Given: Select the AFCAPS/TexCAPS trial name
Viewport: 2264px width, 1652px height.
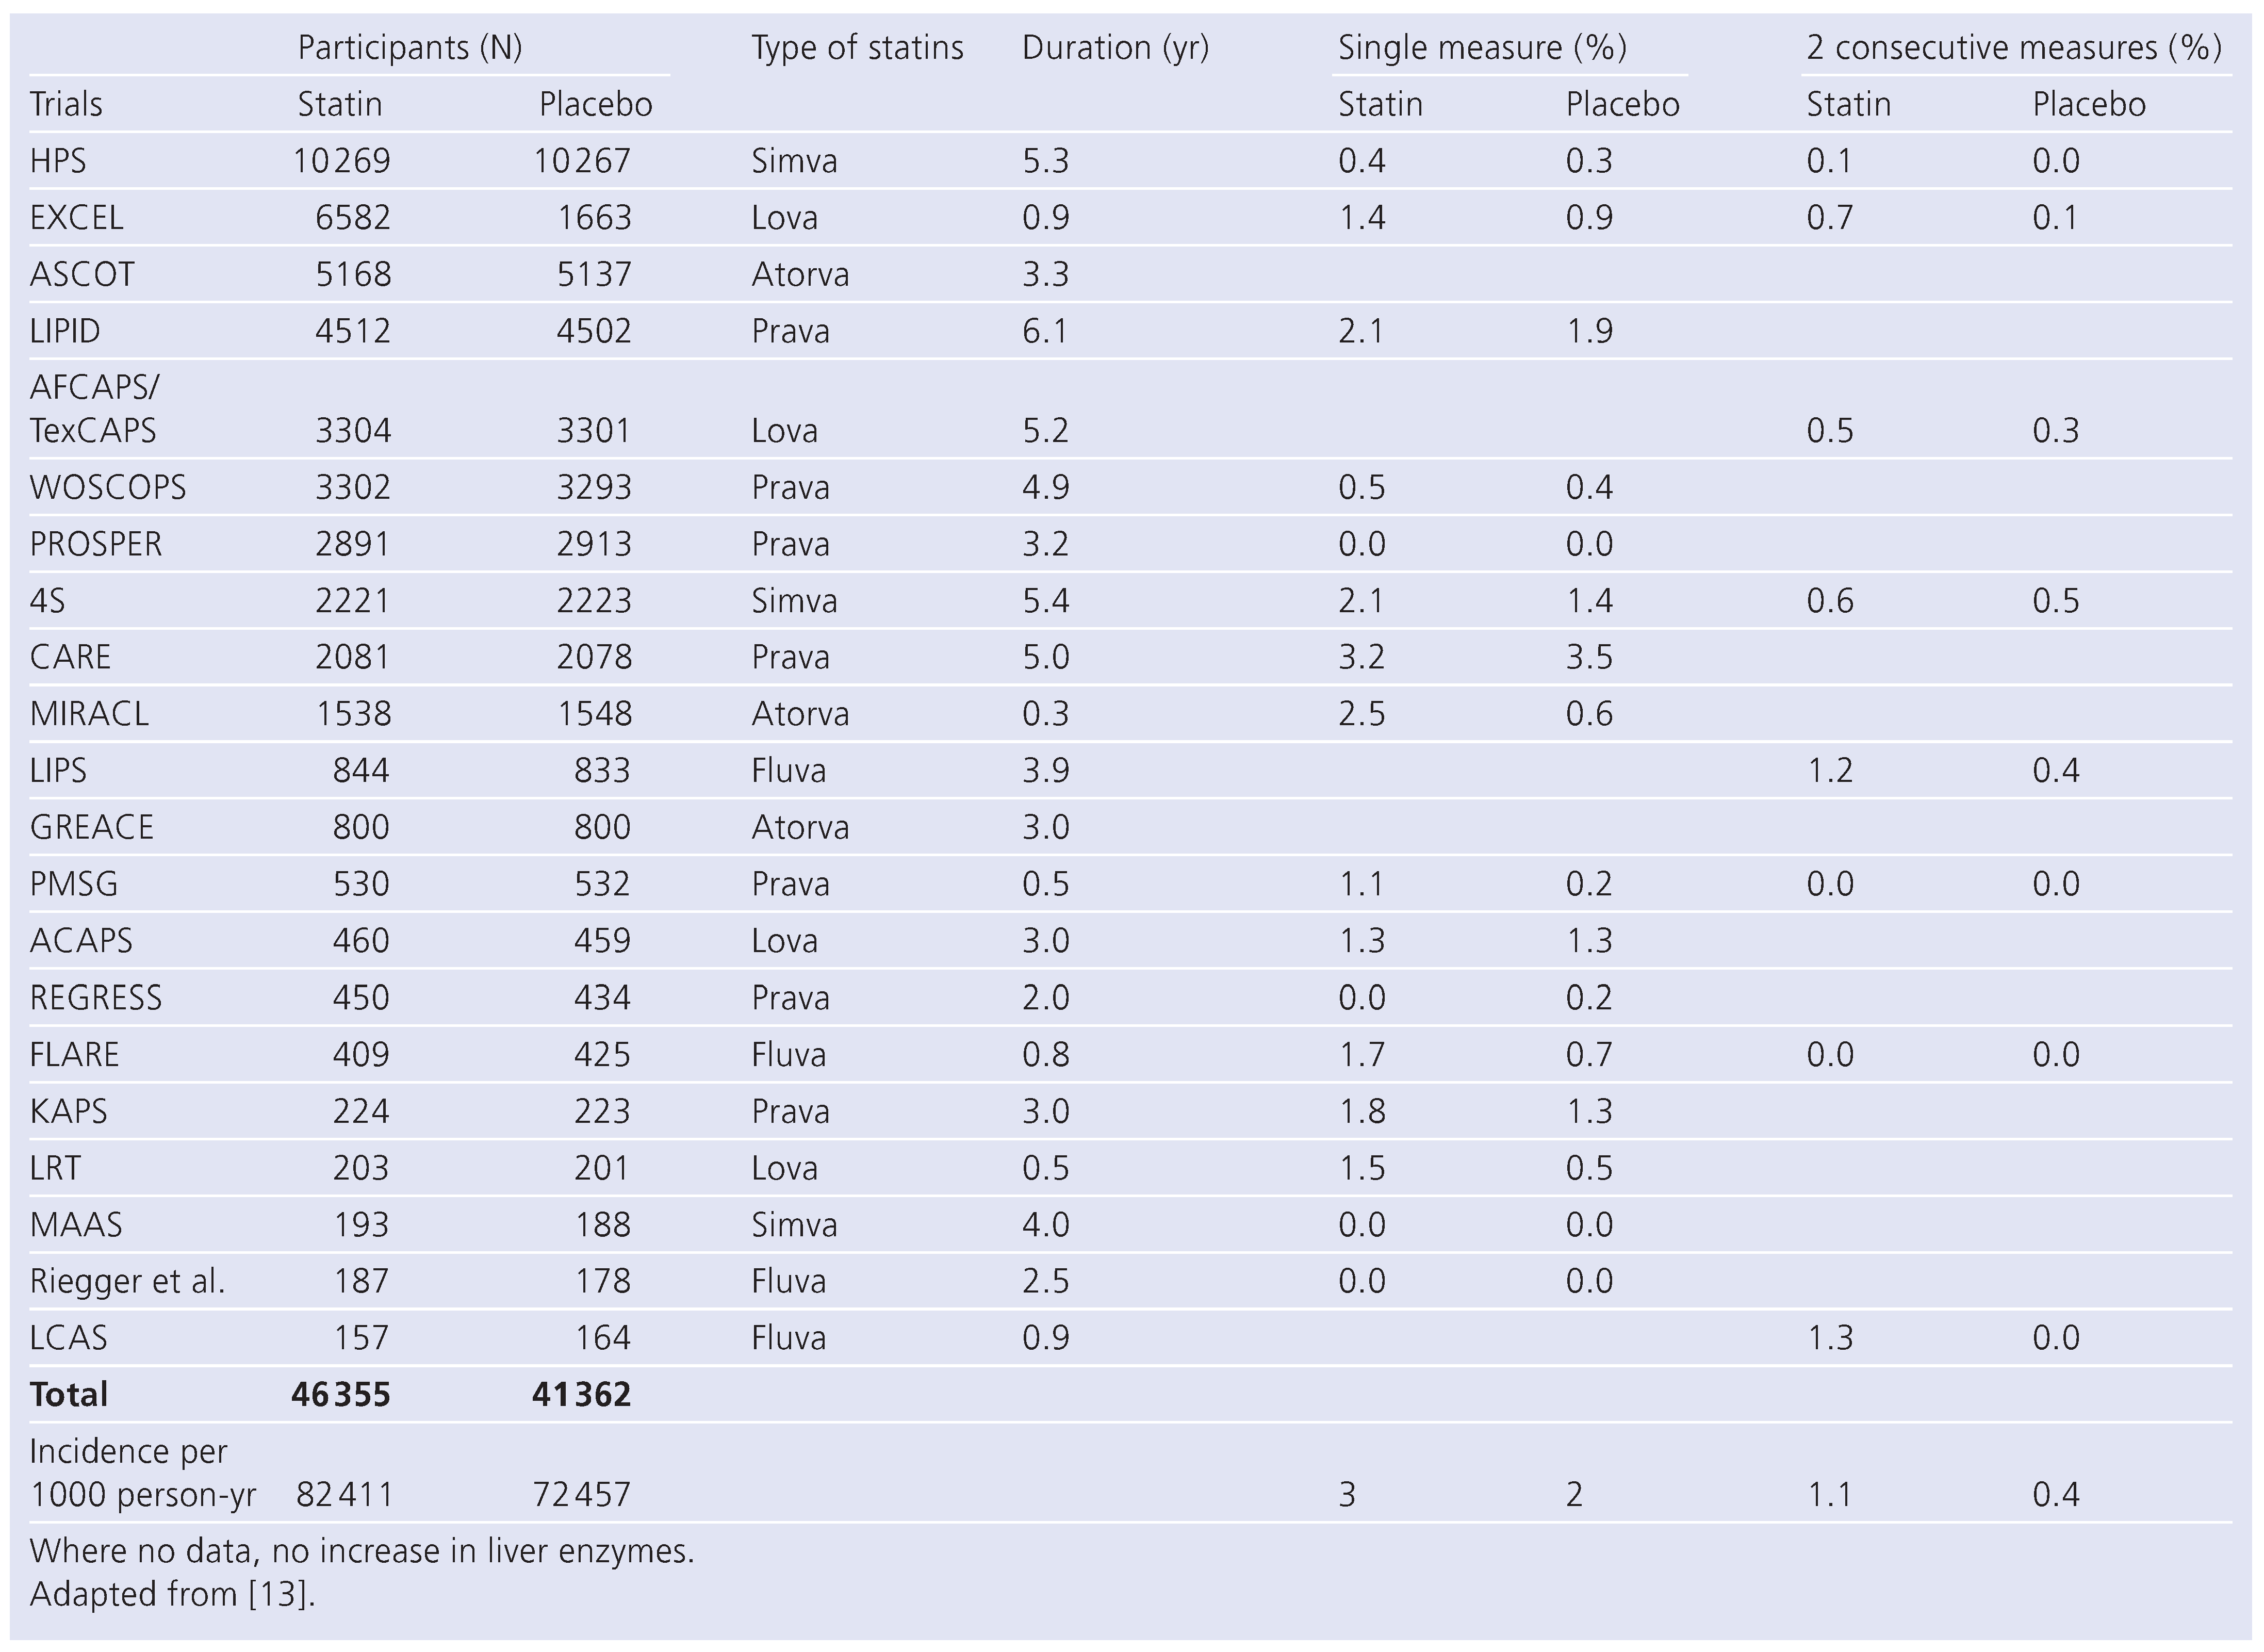Looking at the screenshot, I should [94, 409].
